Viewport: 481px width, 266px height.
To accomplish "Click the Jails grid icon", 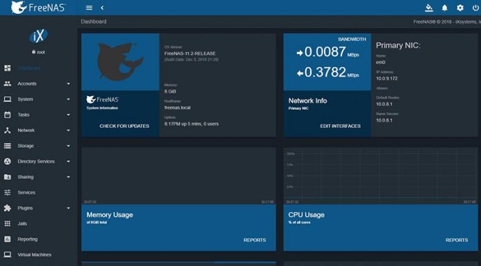I will pyautogui.click(x=8, y=224).
